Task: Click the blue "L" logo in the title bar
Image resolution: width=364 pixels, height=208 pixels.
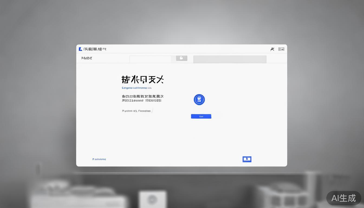Action: click(x=80, y=49)
